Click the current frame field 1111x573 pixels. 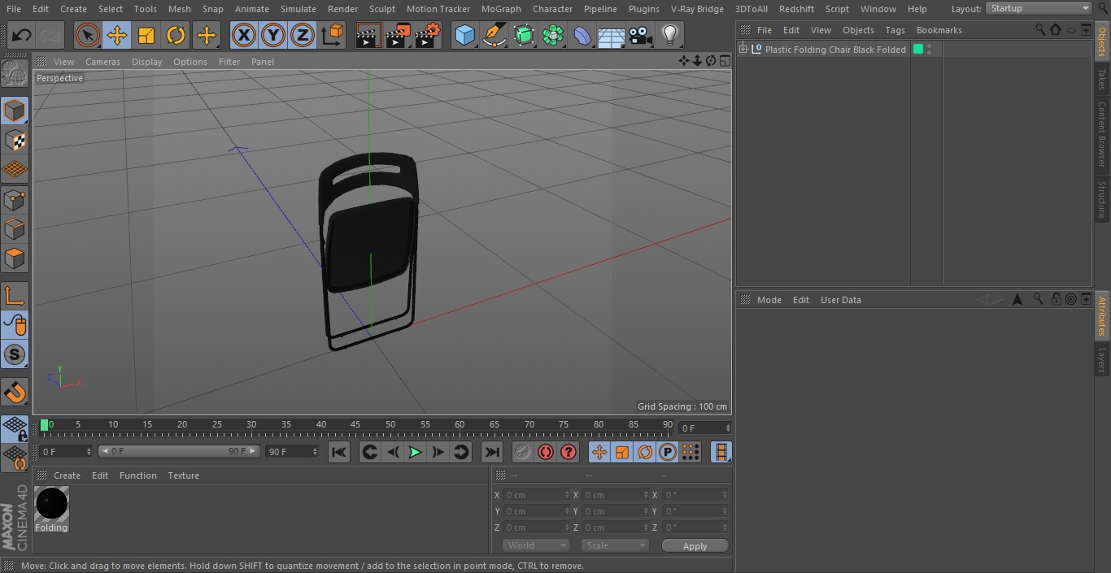pos(704,428)
